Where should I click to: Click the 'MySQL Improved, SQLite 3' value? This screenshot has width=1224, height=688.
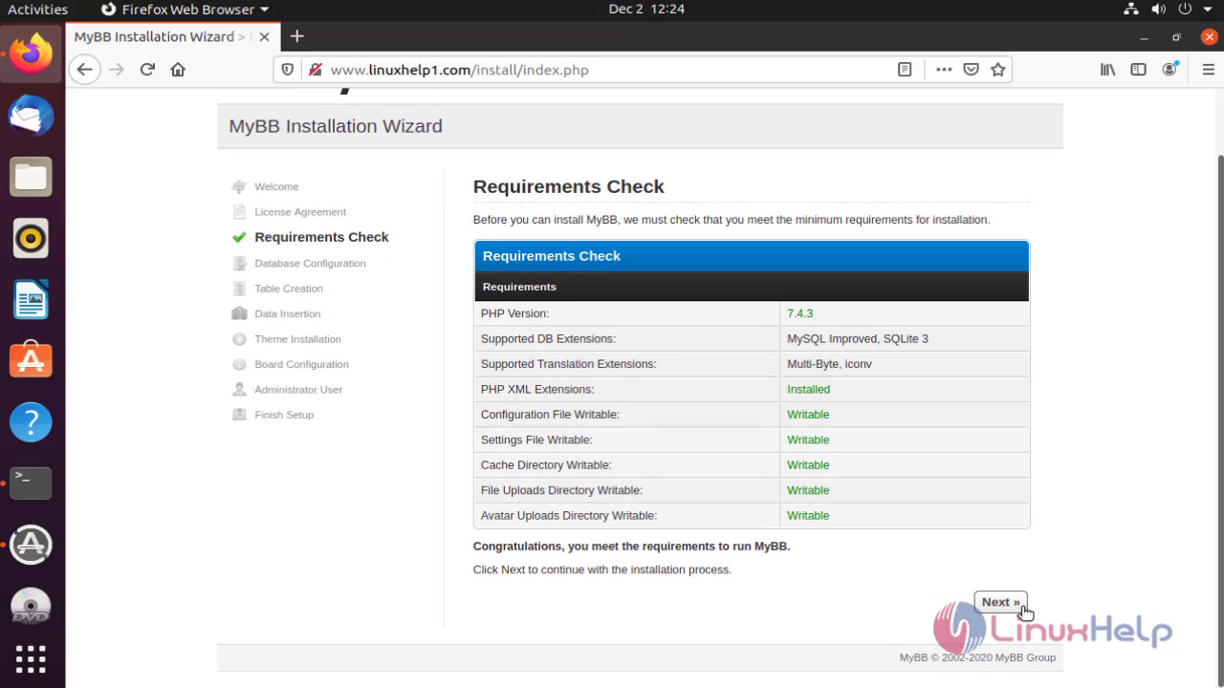[858, 338]
